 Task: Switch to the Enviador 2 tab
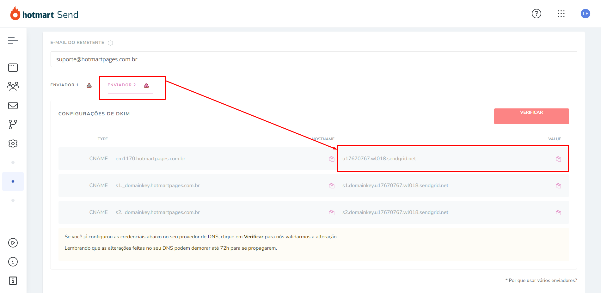click(122, 85)
